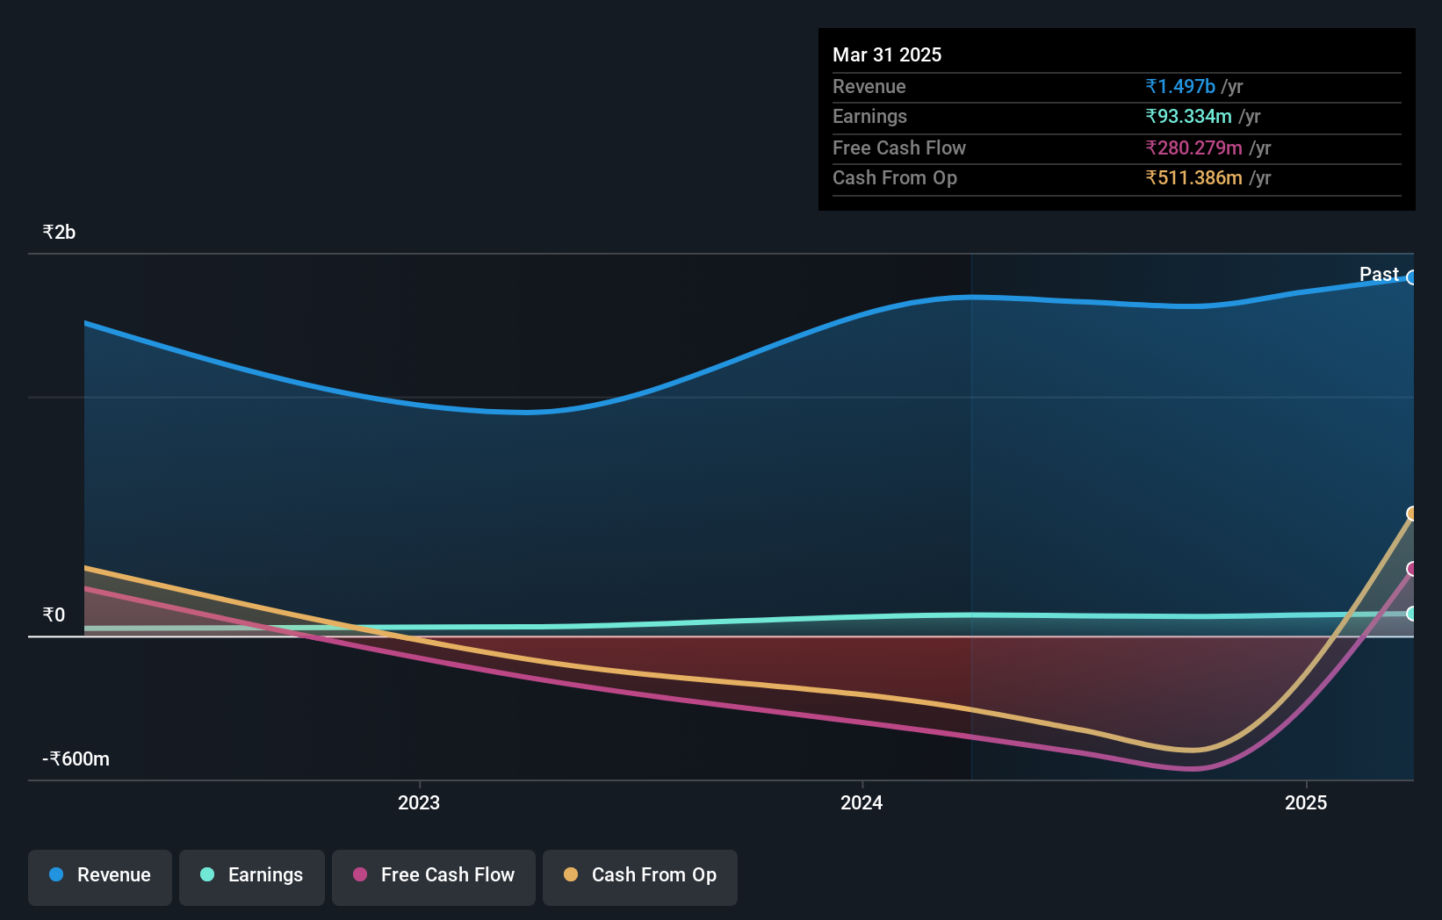Toggle the Earnings series visibility
Screen dimensions: 1442x920
point(252,876)
